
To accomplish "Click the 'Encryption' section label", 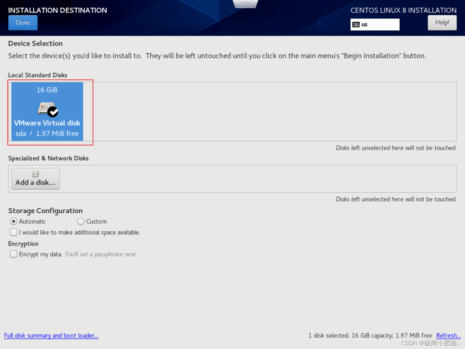I will tap(23, 244).
